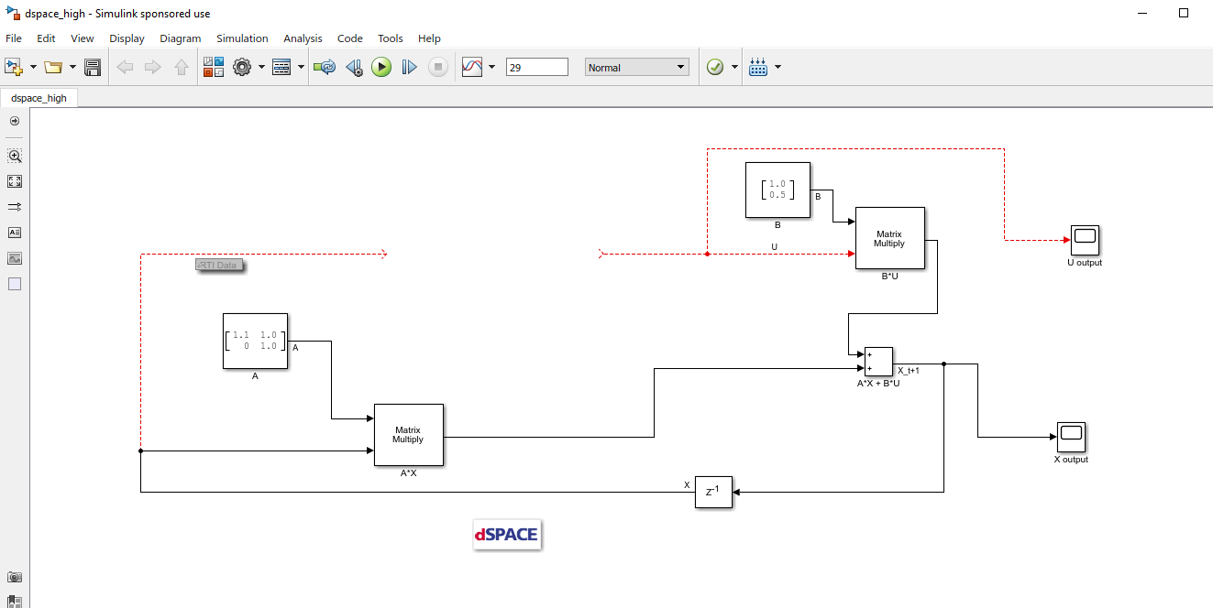Open the simulation mode Normal dropdown
The width and height of the screenshot is (1213, 608).
636,67
